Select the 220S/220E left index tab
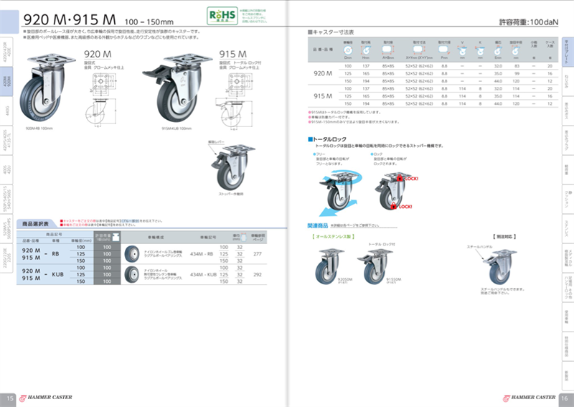574x407 pixels. (x=6, y=258)
